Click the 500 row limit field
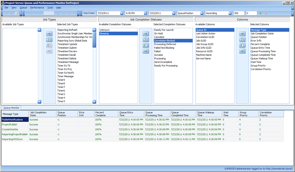Image resolution: width=295 pixels, height=172 pixels. click(x=239, y=13)
